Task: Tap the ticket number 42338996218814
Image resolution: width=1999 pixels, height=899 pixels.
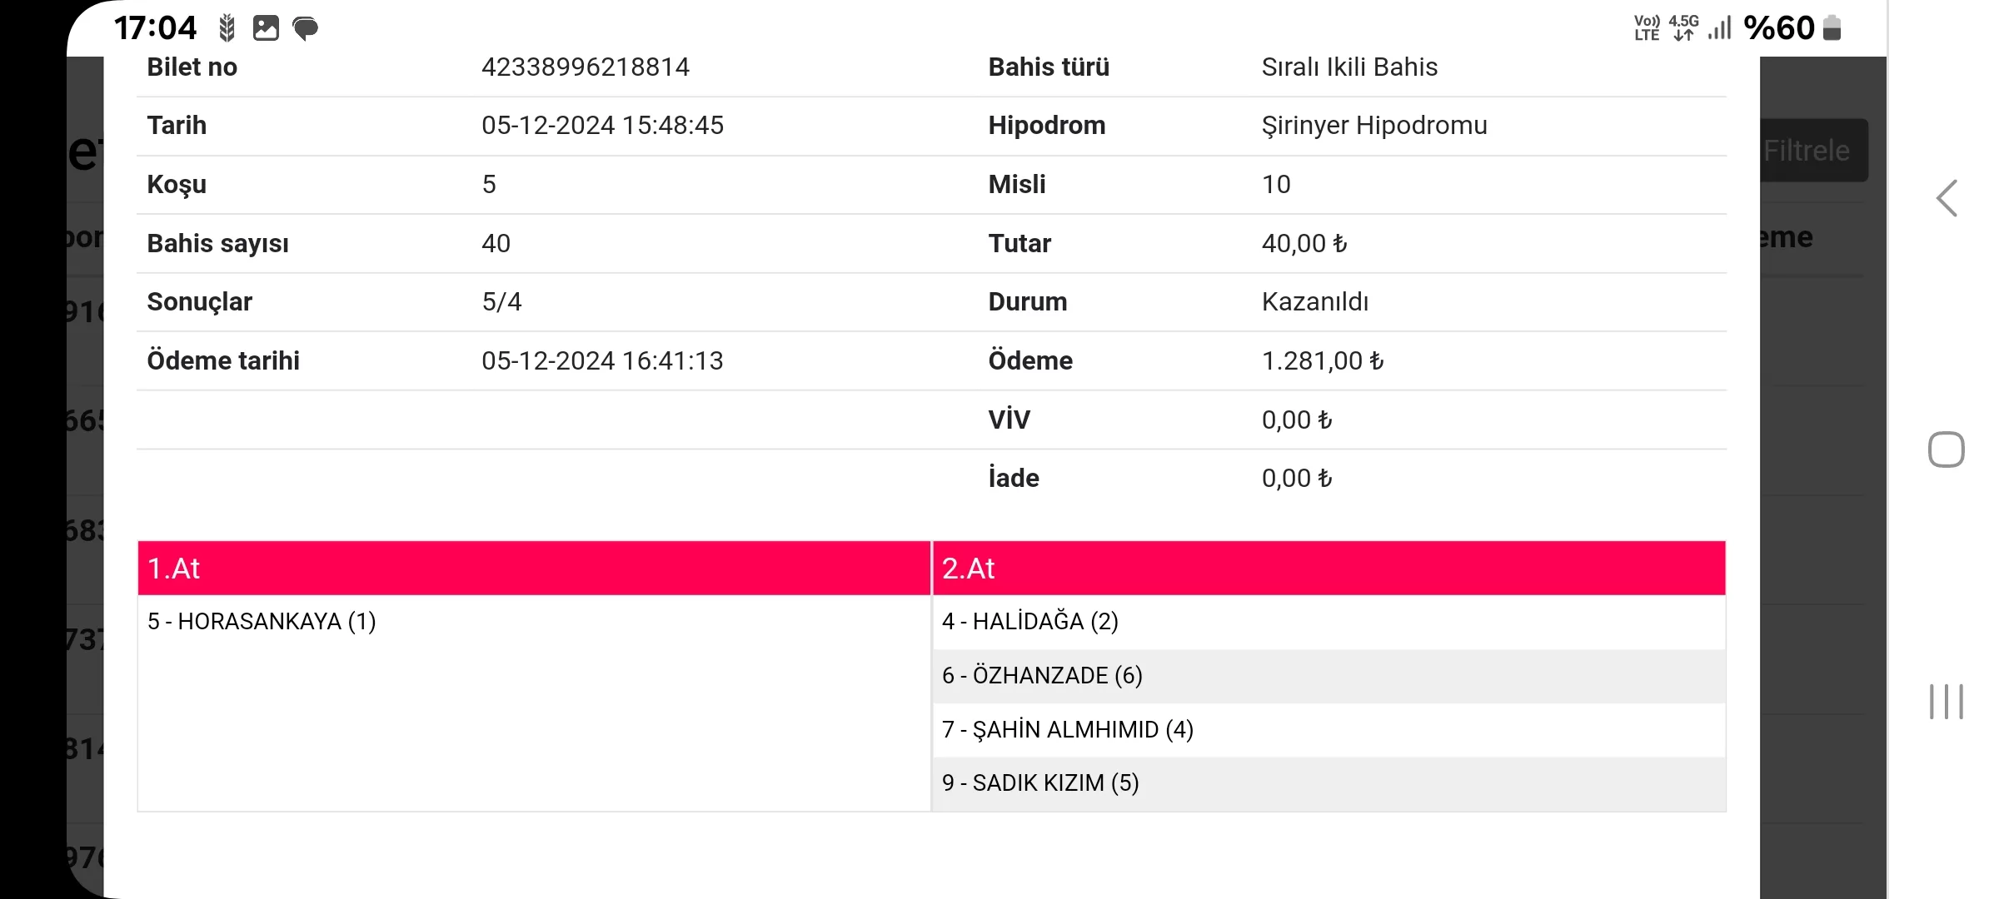Action: tap(586, 67)
